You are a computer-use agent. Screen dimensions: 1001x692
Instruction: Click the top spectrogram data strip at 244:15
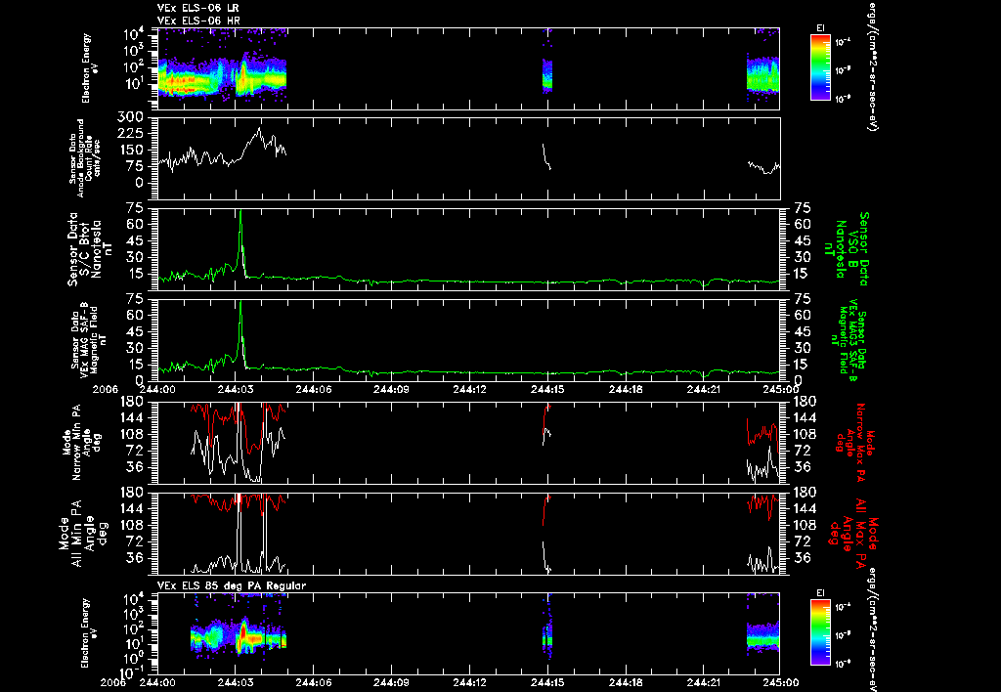point(547,73)
